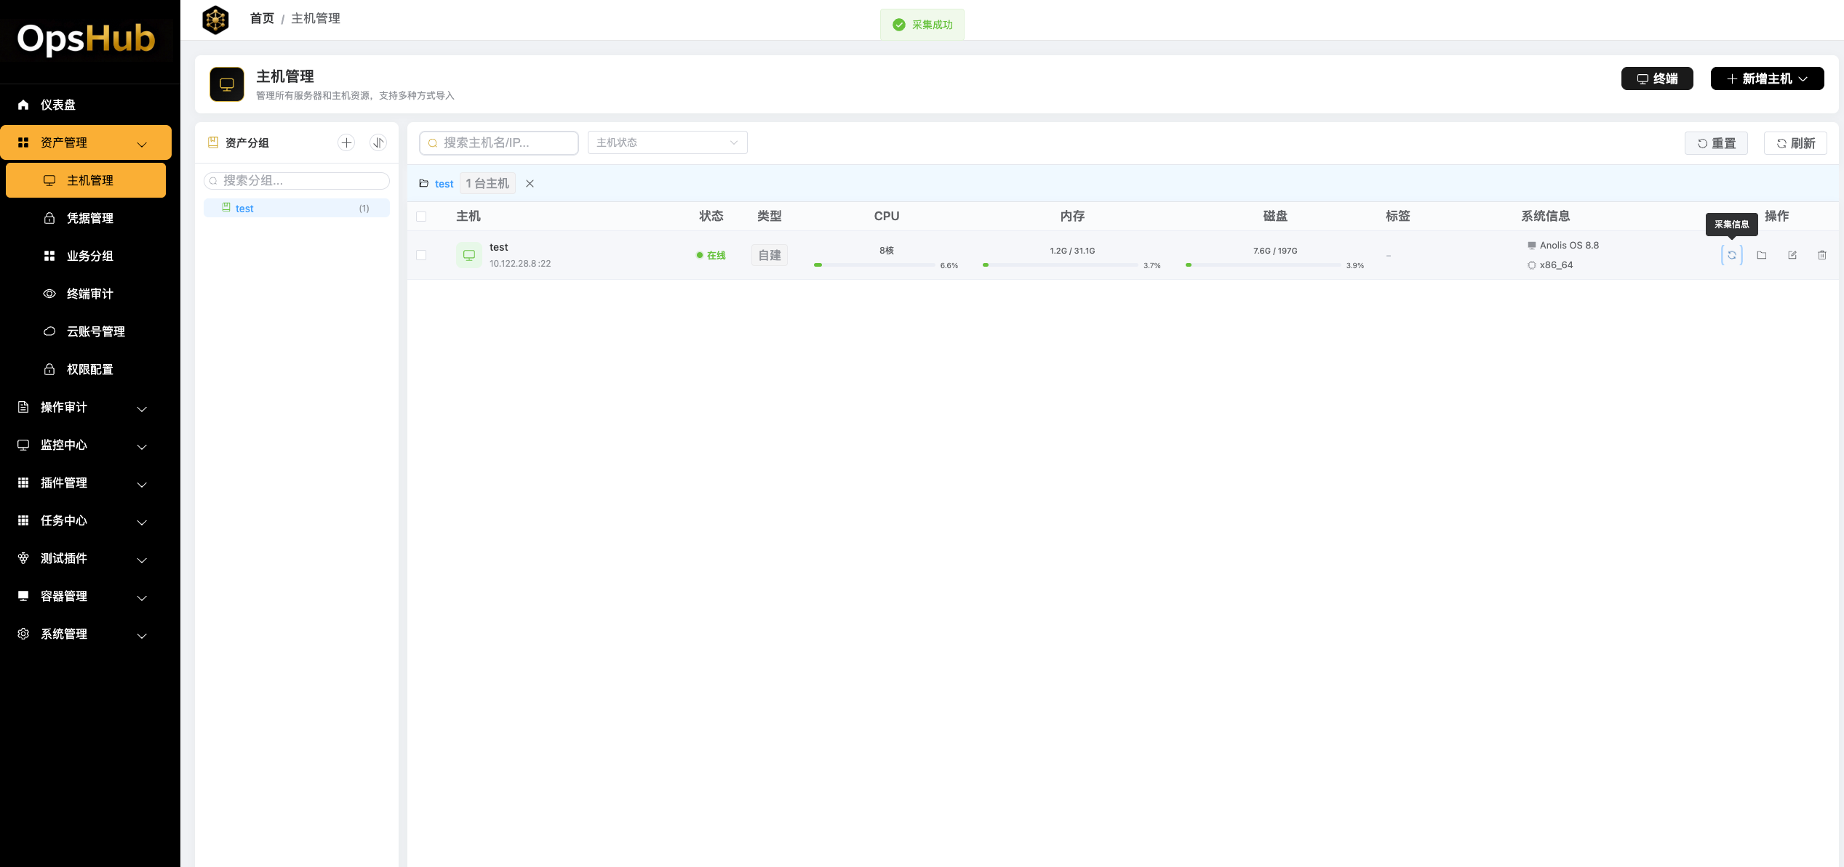Open the host status dropdown
Viewport: 1844px width, 867px height.
pos(667,142)
